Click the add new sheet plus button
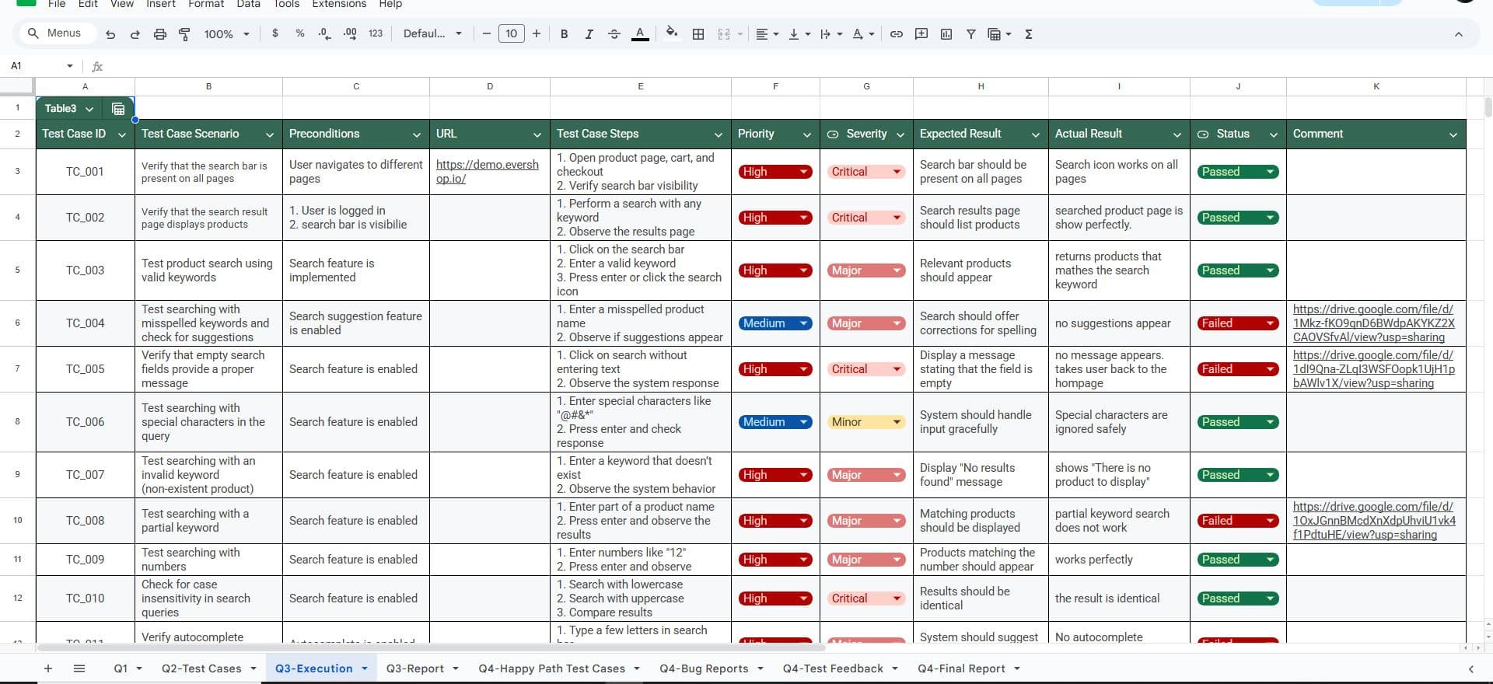 (x=48, y=668)
